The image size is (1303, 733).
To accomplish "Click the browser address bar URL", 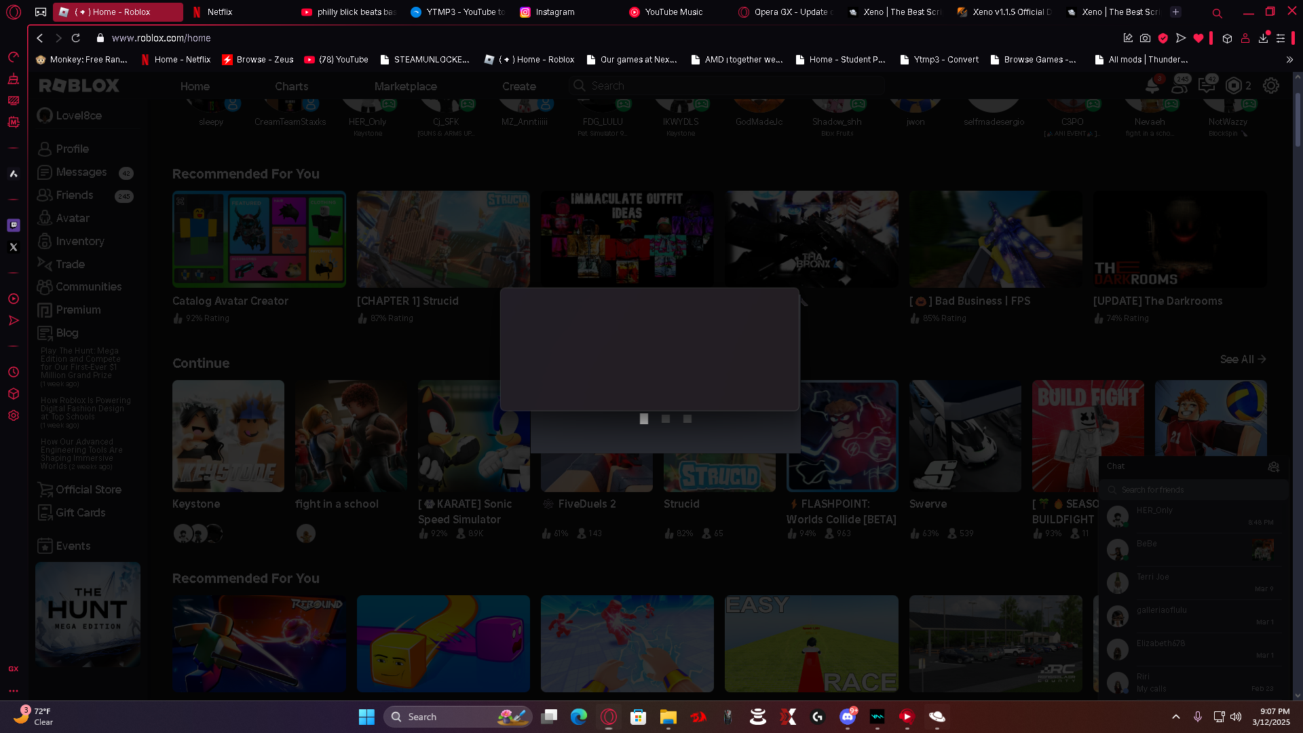I will click(162, 38).
